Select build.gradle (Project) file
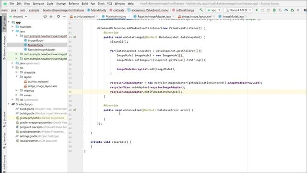This screenshot has width=307, height=173. (42, 109)
